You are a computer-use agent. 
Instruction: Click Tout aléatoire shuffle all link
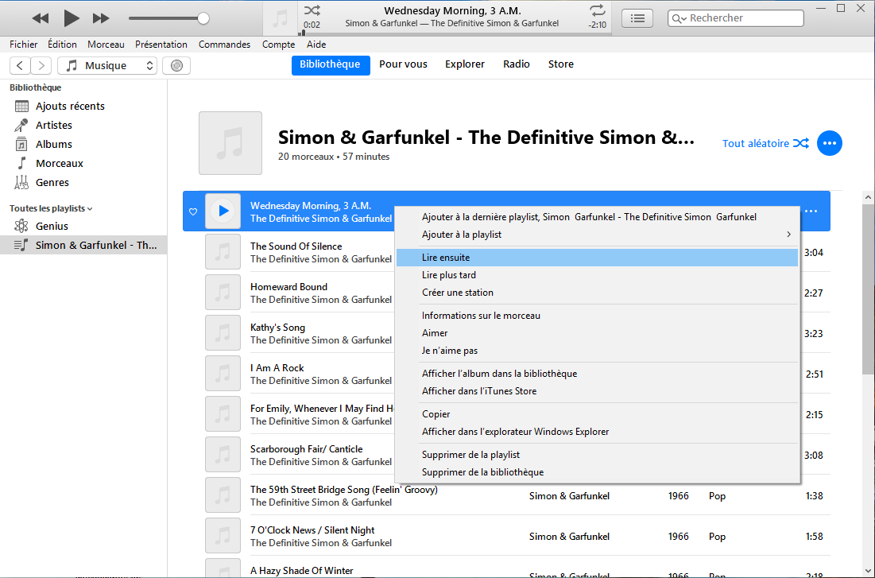[765, 144]
